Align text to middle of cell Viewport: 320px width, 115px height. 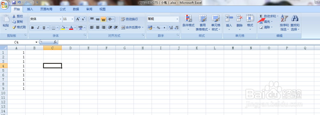pos(98,19)
